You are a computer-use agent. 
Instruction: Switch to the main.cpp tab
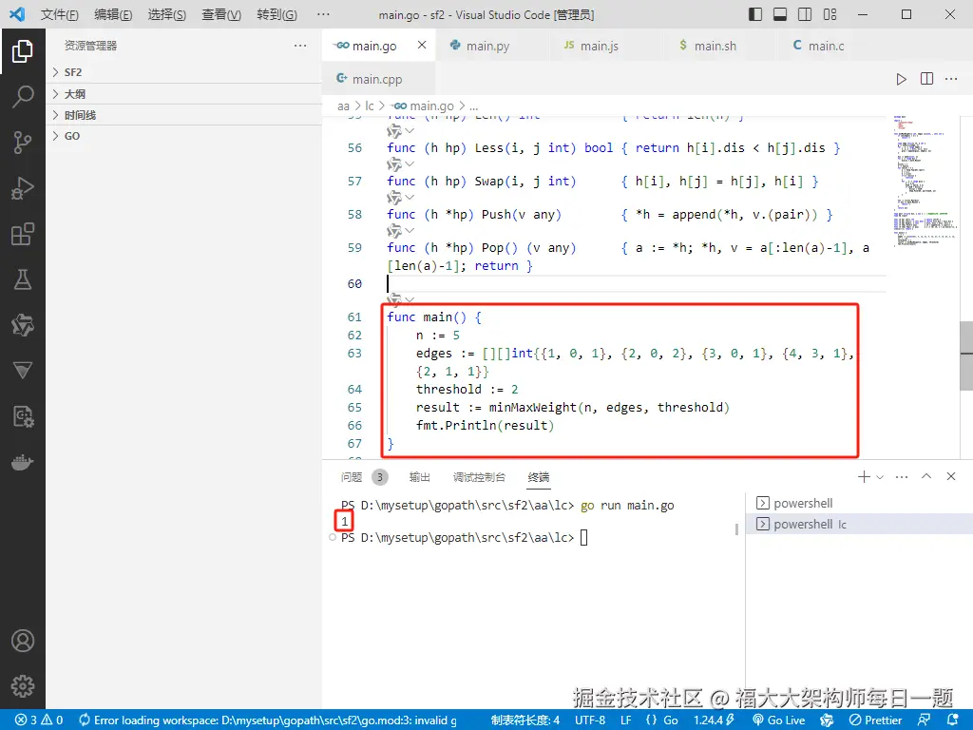pos(376,79)
